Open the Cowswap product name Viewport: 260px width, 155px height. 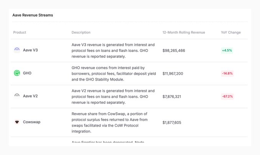pyautogui.click(x=32, y=122)
